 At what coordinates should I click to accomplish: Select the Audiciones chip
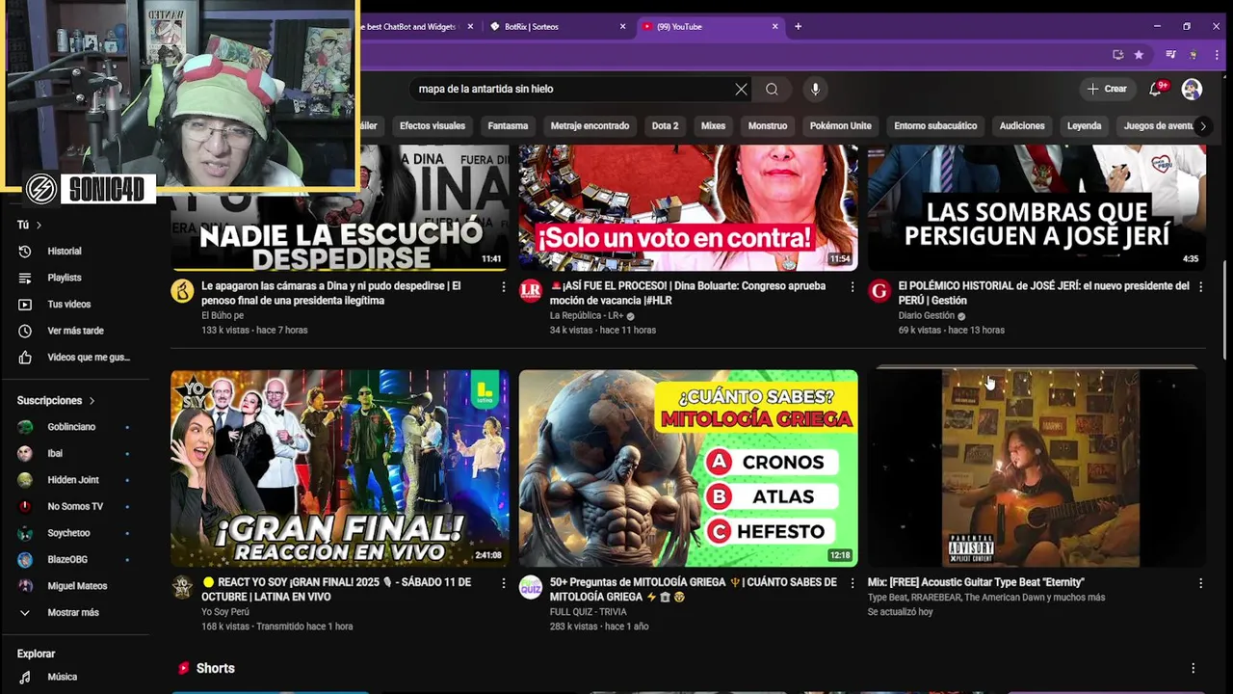pyautogui.click(x=1022, y=126)
